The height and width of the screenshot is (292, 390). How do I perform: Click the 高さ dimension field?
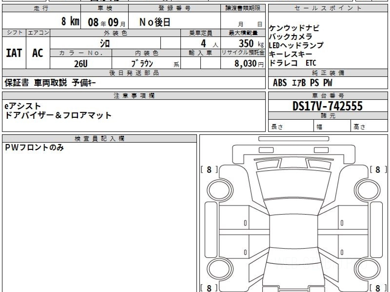tap(370, 126)
